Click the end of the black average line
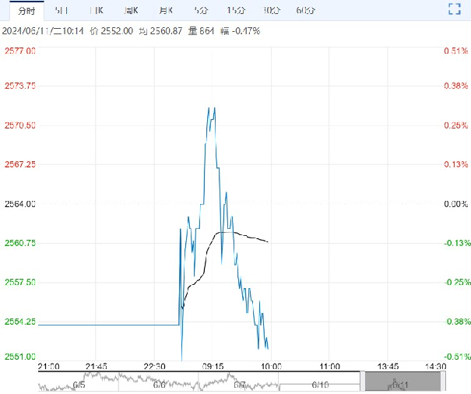 (x=269, y=241)
